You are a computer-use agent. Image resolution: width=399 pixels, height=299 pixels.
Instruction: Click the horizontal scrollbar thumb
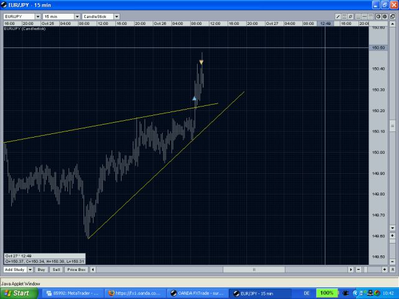tap(254, 270)
